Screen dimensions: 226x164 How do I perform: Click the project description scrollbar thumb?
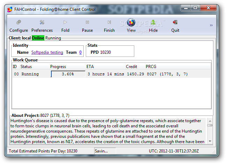[x=210, y=125]
